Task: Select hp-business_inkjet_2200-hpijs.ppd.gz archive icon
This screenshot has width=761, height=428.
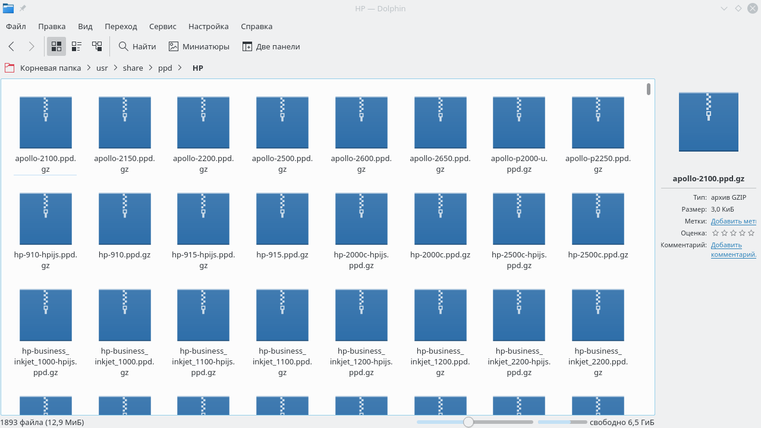Action: click(519, 315)
